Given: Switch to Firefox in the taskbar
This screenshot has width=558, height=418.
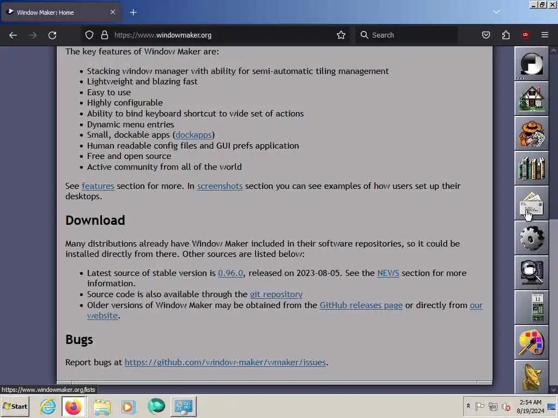Looking at the screenshot, I should (x=74, y=406).
